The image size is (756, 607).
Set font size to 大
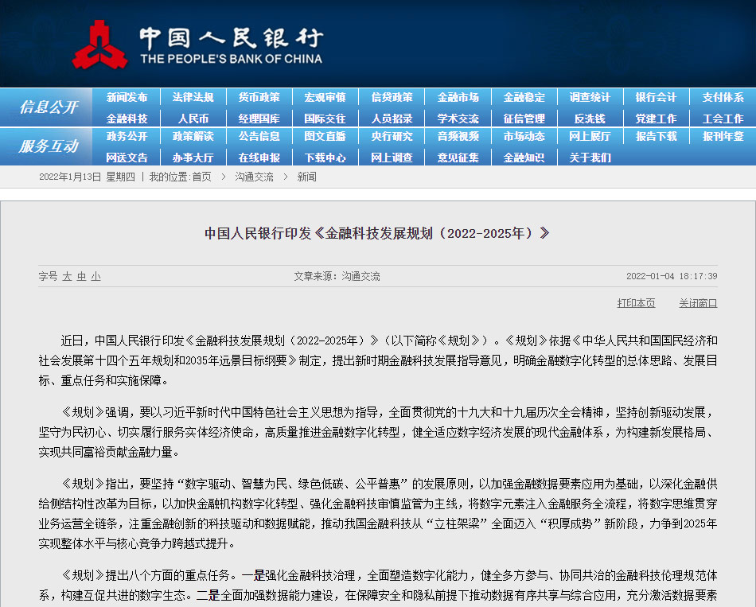(67, 276)
